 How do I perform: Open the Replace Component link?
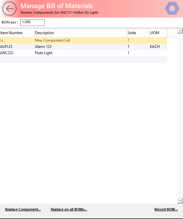pos(23,209)
